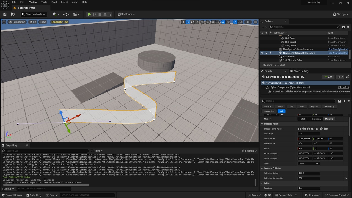The image size is (352, 198).
Task: Save the current level with the floppy icon
Action: [x=5, y=14]
